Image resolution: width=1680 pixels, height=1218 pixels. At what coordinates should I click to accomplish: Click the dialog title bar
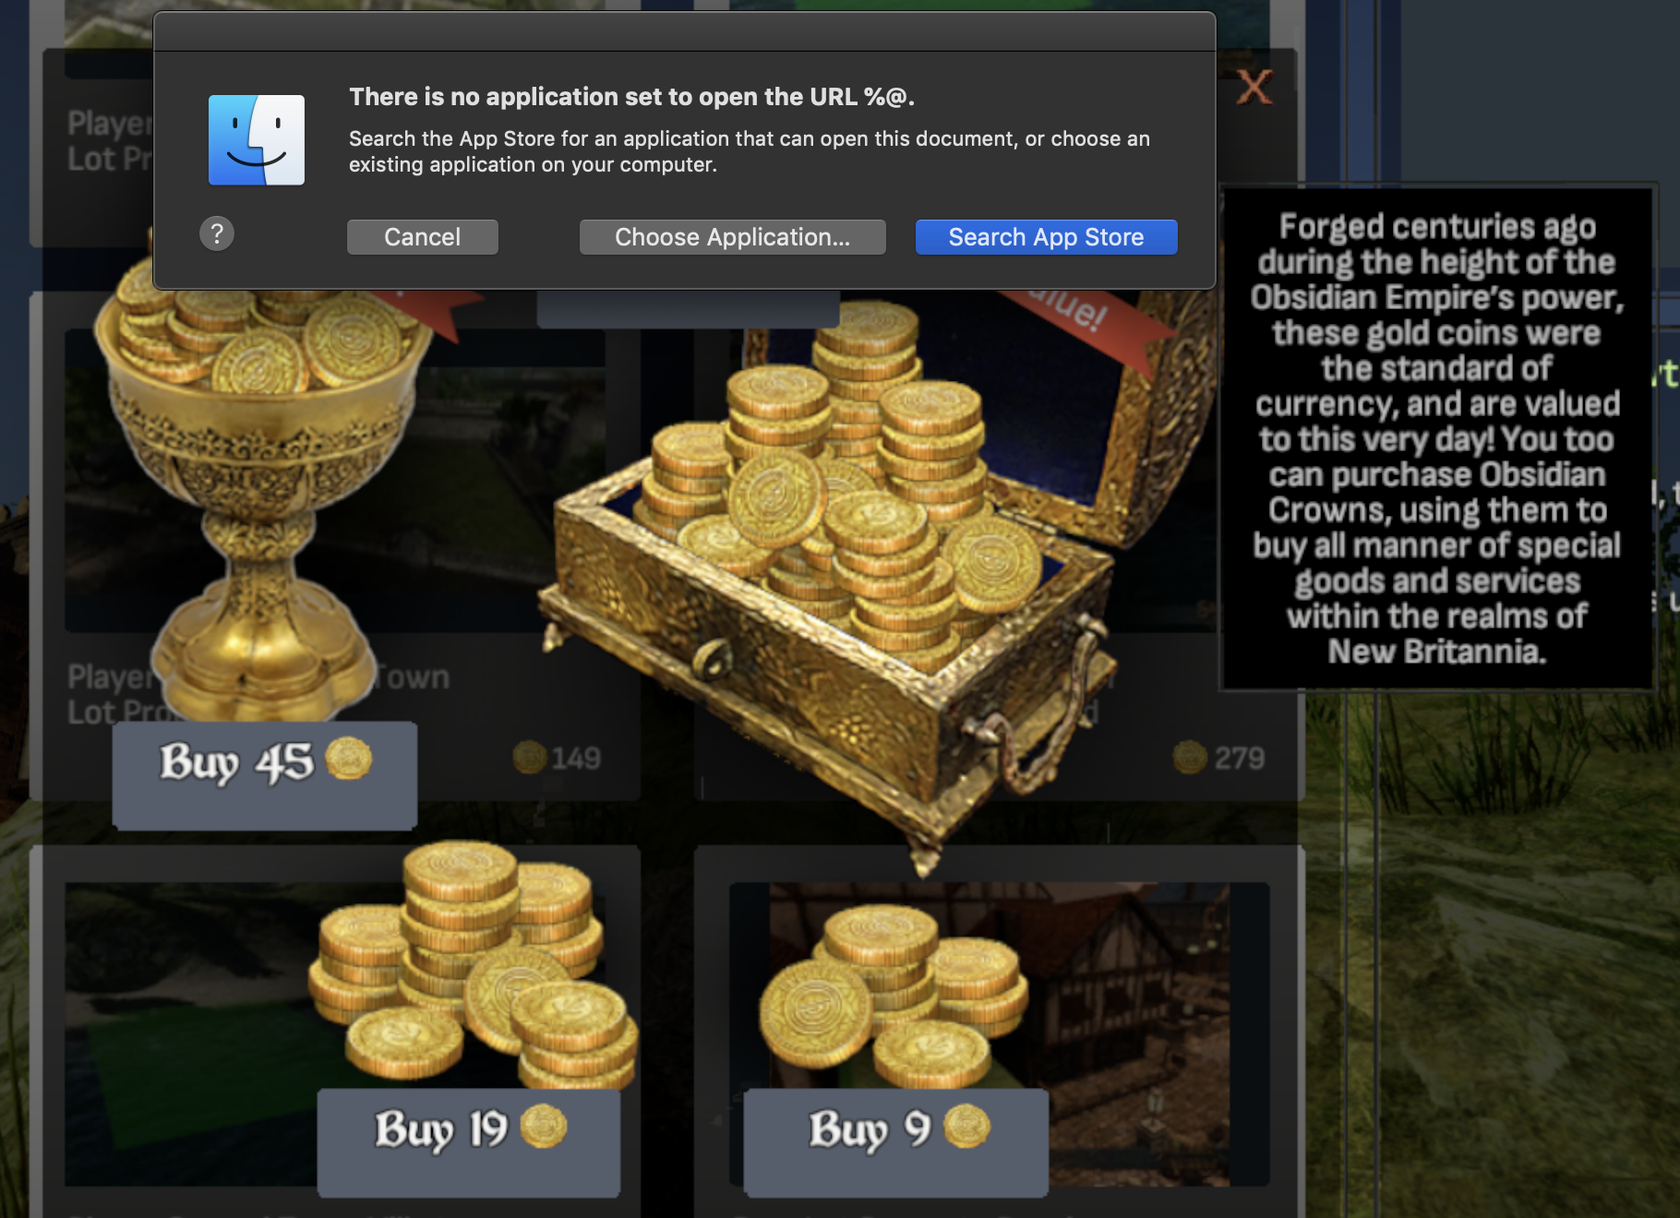coord(684,31)
